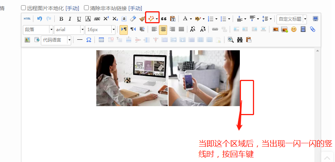
Task: Click the HTML source view button
Action: click(x=27, y=19)
